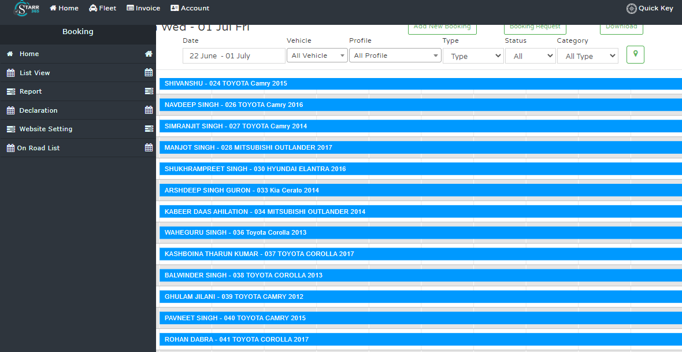
Task: Select booking WAHEGURU SINGH - 036 Toyota Corolla
Action: point(421,233)
